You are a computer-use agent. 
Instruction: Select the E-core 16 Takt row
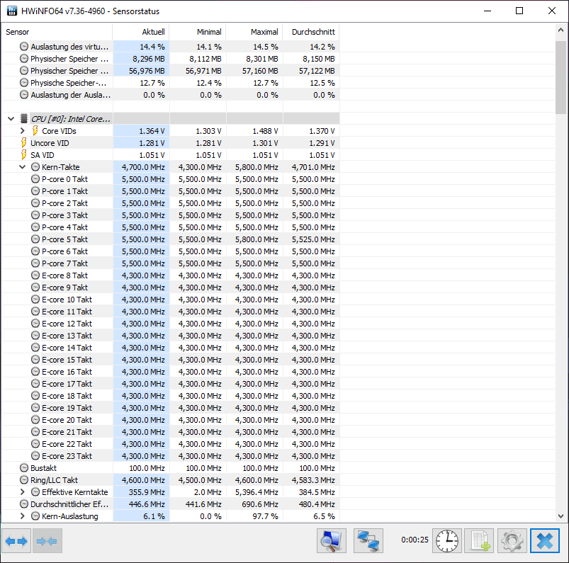(171, 372)
